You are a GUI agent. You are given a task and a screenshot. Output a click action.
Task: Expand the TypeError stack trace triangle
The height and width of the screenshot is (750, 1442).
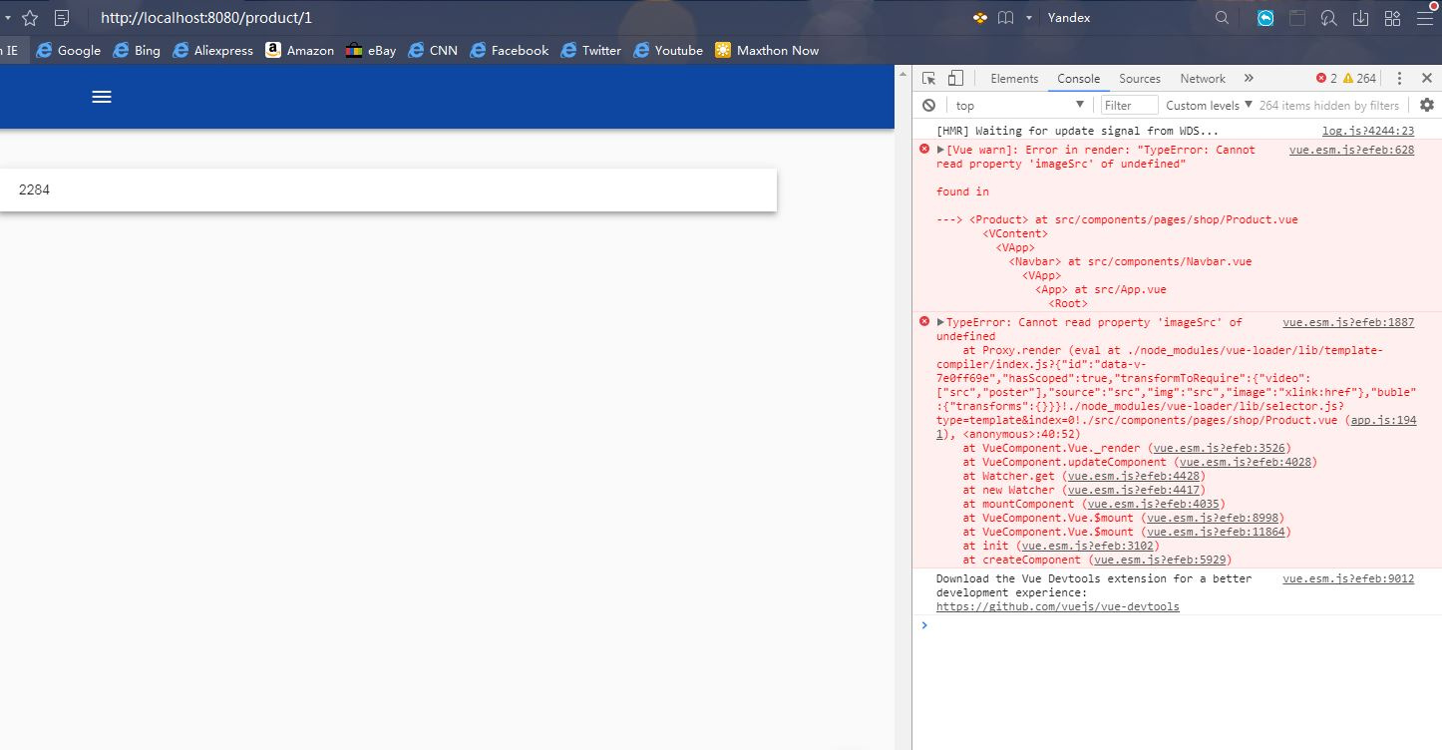[x=940, y=322]
